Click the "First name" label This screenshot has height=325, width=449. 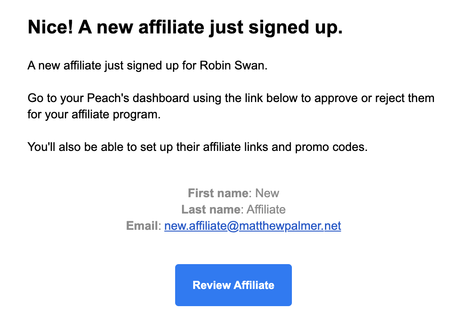click(218, 193)
